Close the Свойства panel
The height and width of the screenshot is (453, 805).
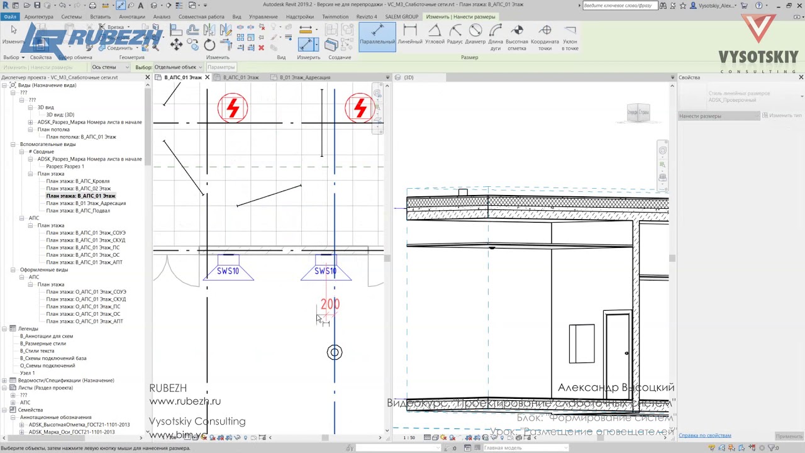(x=801, y=77)
